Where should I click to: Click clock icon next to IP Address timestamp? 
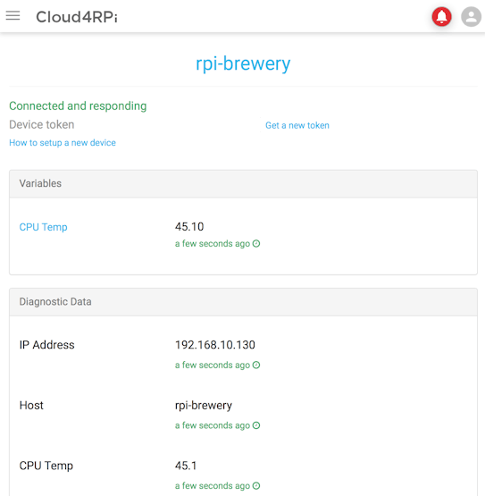pyautogui.click(x=256, y=365)
